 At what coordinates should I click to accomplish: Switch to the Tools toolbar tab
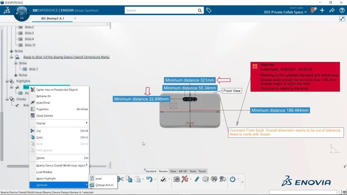point(193,171)
